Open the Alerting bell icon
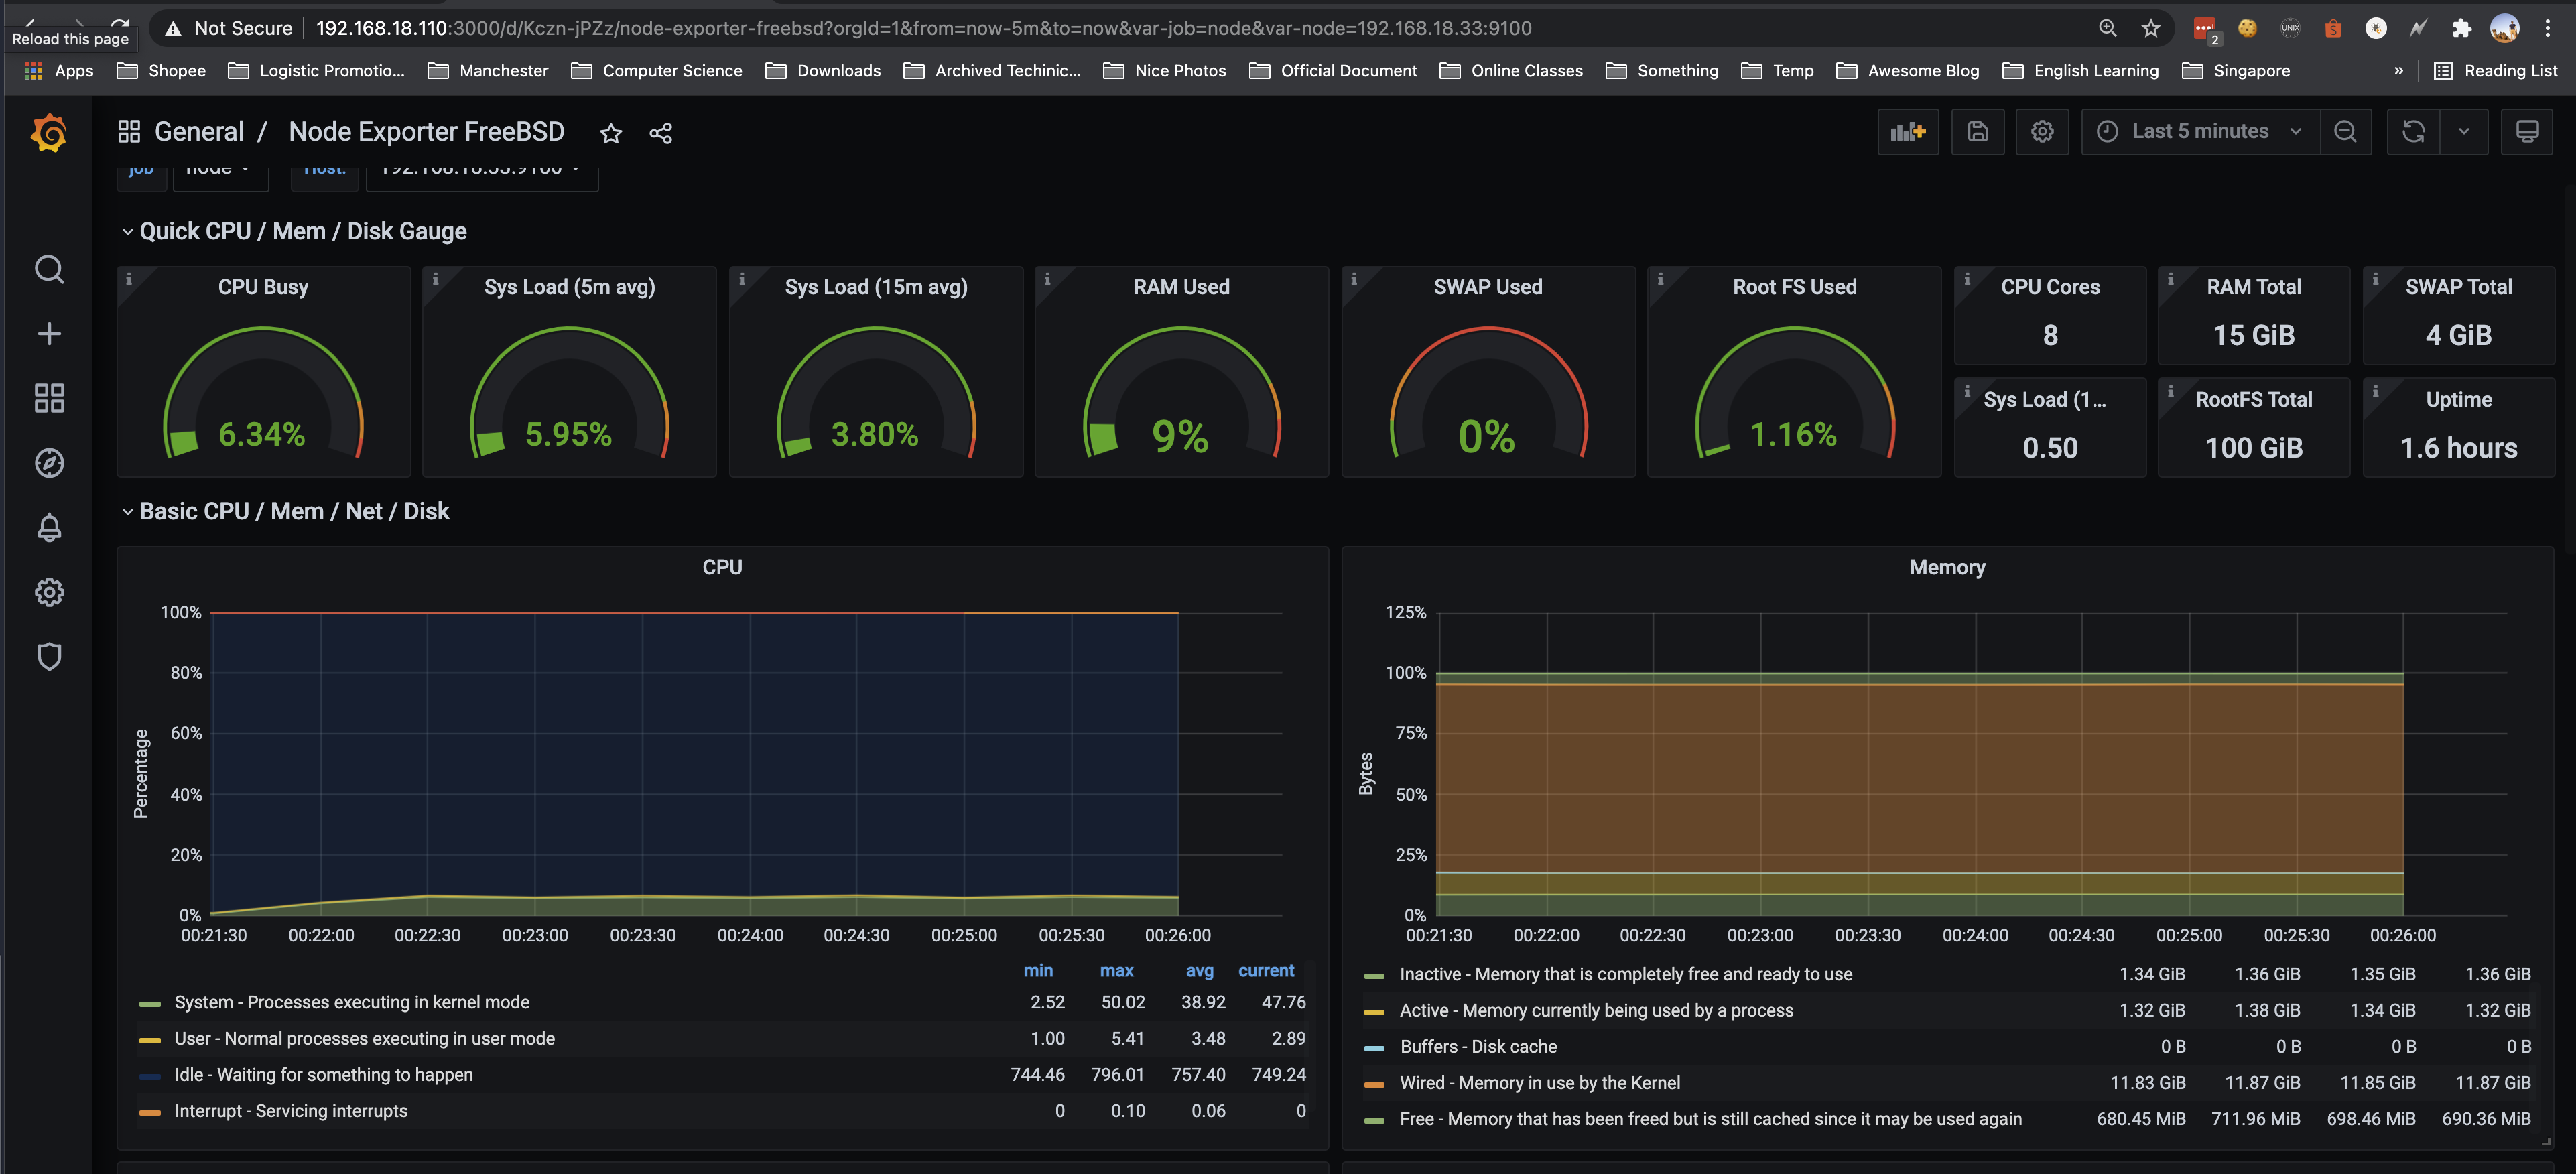Viewport: 2576px width, 1174px height. coord(49,527)
